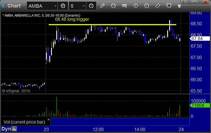The width and height of the screenshot is (211, 133).
Task: Click the link diamond arrow icon
Action: tap(157, 6)
